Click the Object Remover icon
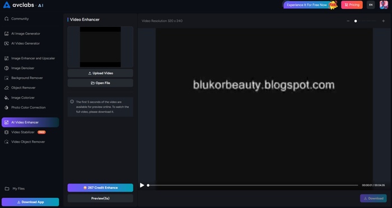Screen dimensions: 392x208 [x=7, y=88]
